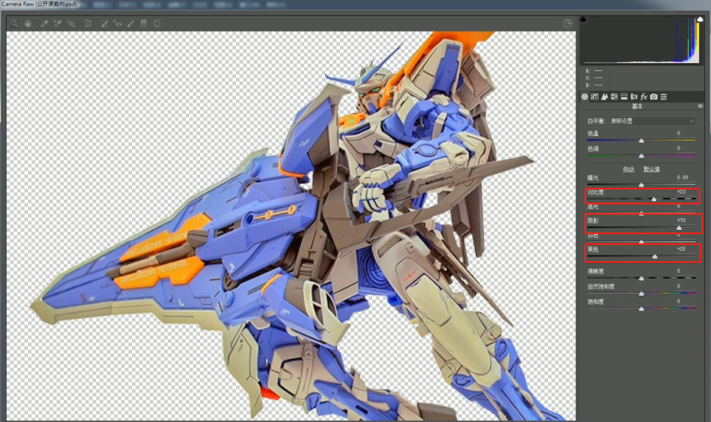
Task: Toggle highlight clipping warning triangle
Action: 700,20
